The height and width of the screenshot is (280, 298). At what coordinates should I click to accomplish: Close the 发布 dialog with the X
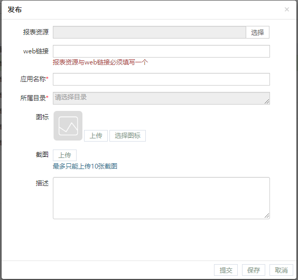[x=286, y=10]
